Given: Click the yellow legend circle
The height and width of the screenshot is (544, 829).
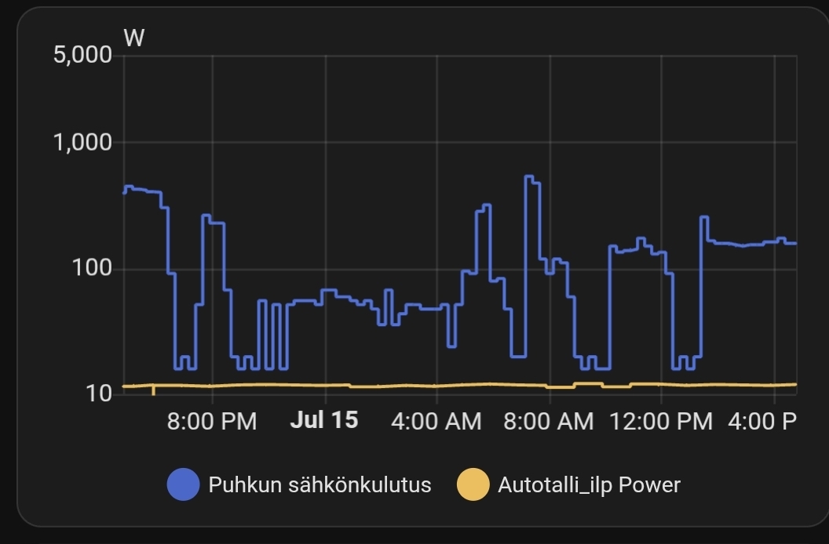Looking at the screenshot, I should click(473, 484).
